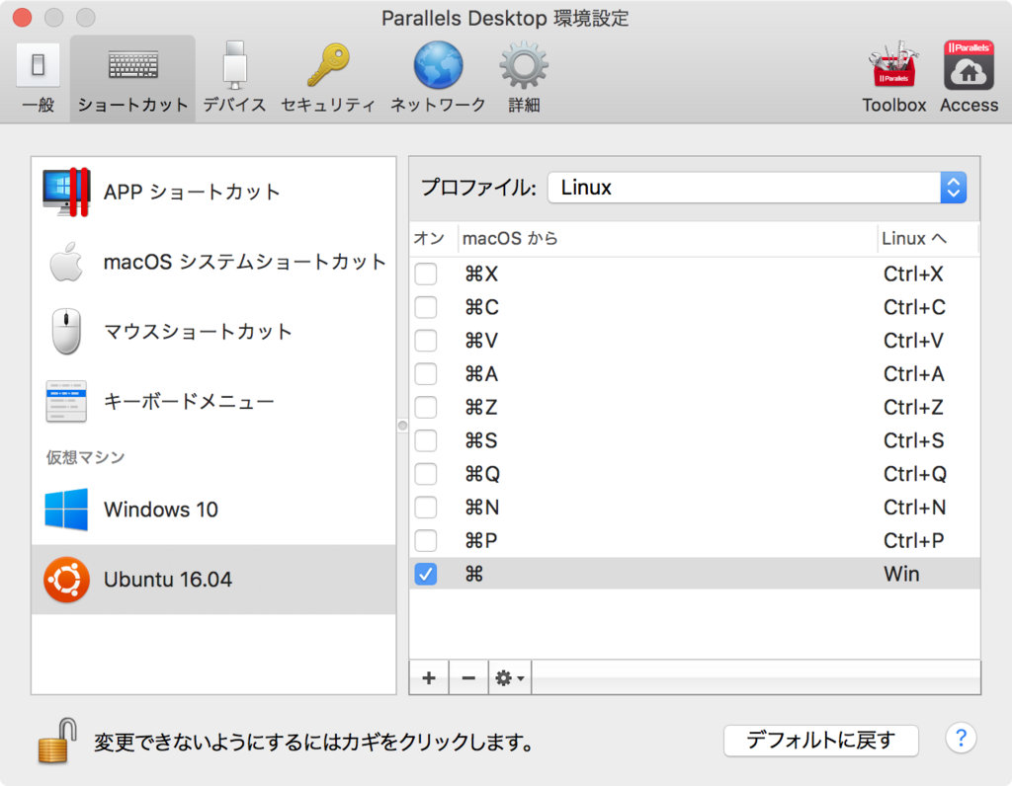Click the Ctrl+S cell
Viewport: 1012px width, 786px height.
(914, 441)
